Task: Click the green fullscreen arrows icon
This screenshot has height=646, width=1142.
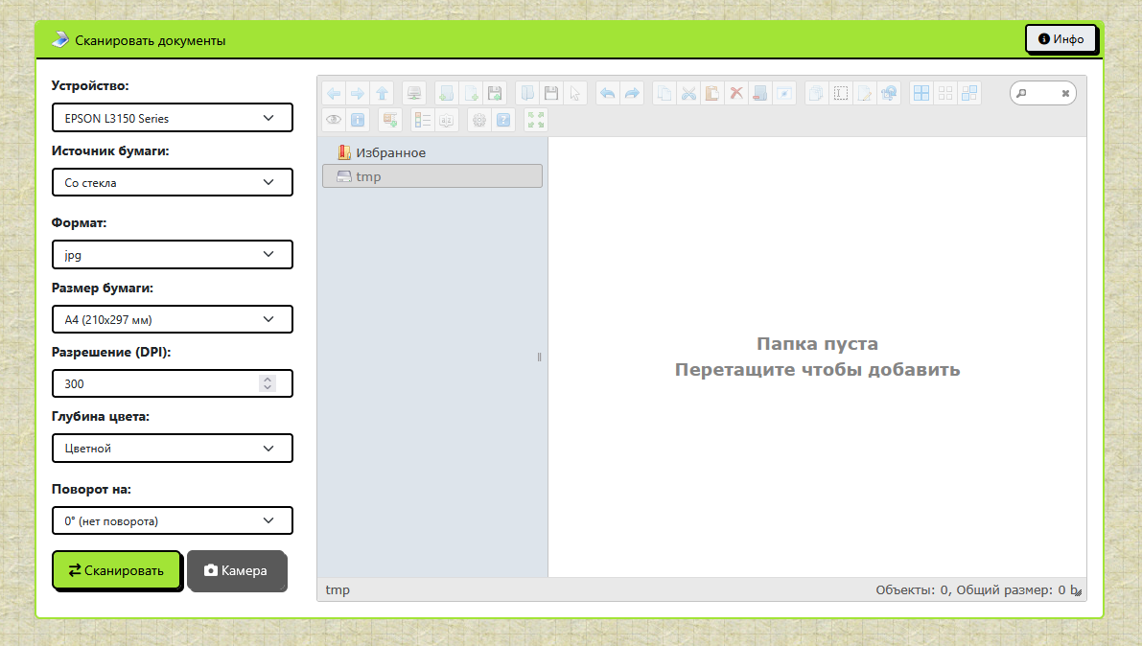Action: click(x=536, y=120)
